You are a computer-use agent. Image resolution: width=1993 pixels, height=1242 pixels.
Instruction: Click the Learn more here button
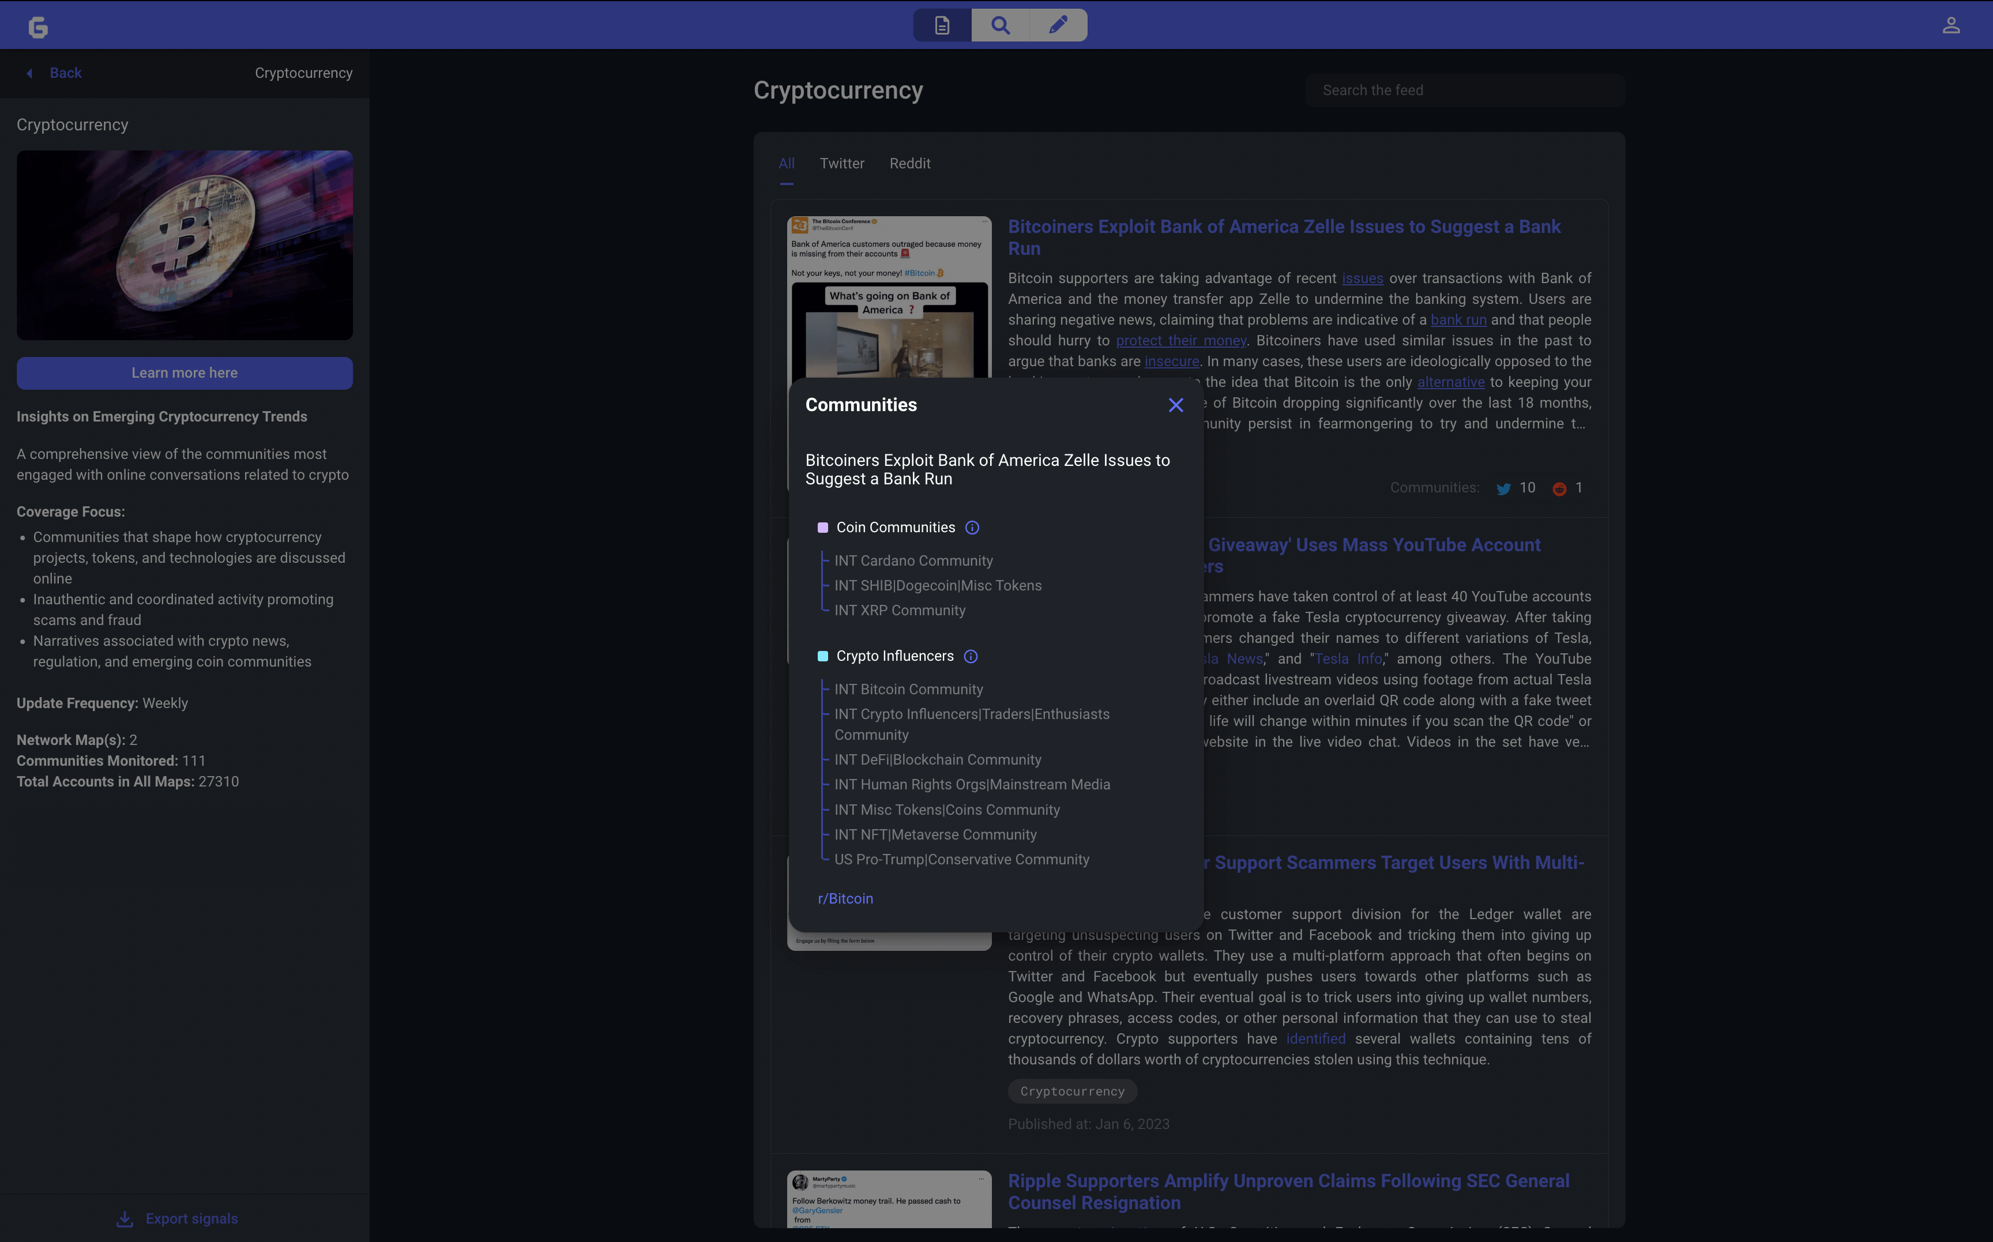(184, 373)
